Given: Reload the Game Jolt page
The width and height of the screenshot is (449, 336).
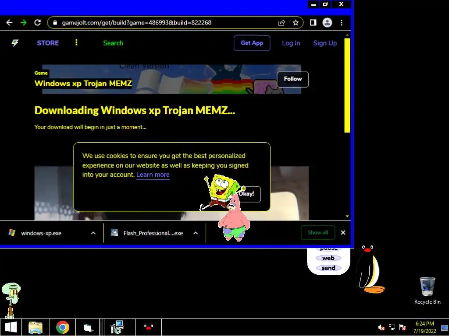Looking at the screenshot, I should pos(38,23).
